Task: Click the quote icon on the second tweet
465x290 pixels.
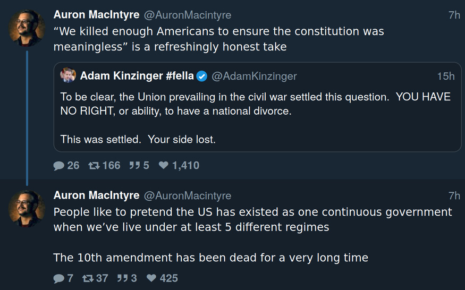Action: click(122, 278)
